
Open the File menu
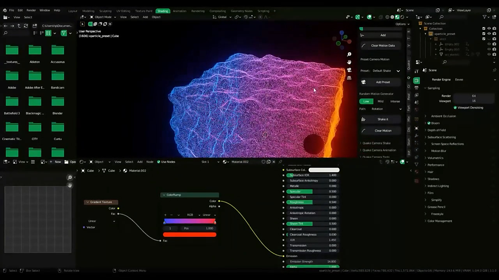click(12, 10)
